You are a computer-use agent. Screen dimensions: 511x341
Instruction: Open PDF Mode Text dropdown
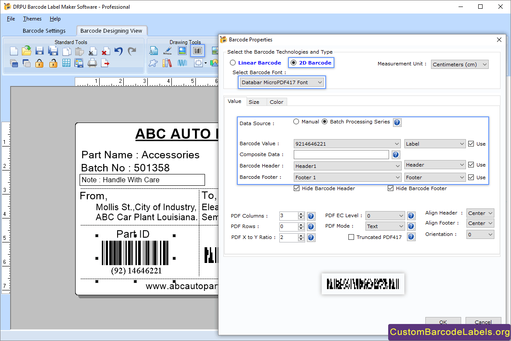click(385, 226)
